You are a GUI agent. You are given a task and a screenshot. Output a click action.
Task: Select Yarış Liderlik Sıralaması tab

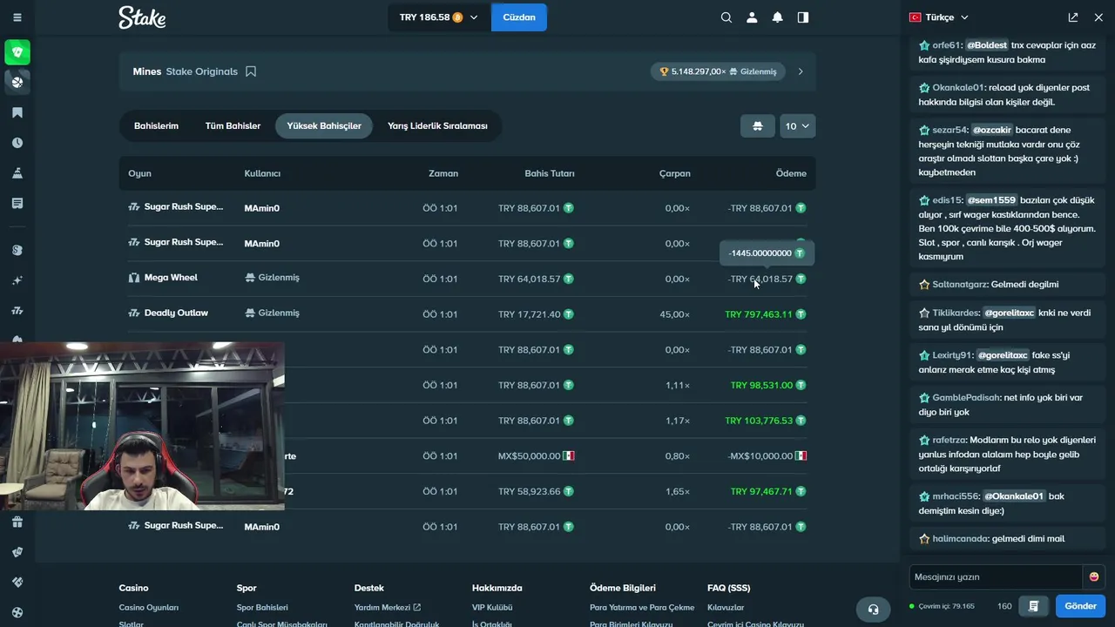tap(437, 126)
